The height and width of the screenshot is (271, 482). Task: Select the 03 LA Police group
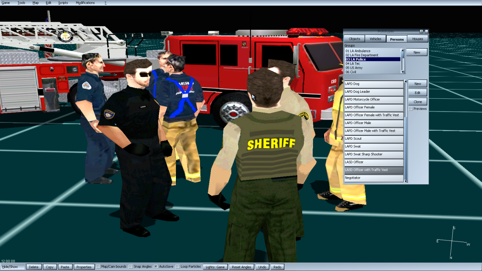[x=372, y=59]
